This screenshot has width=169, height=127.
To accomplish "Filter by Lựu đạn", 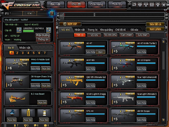I will pyautogui.click(x=143, y=35).
